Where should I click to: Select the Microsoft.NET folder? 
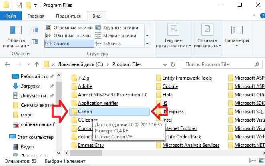click(x=246, y=145)
